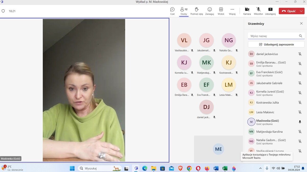Click microphone icon beside Maslowska (Gość)

click(300, 122)
